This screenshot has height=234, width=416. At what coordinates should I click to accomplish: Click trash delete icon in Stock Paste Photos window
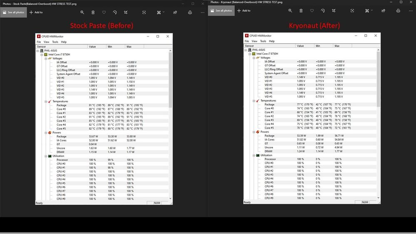(x=93, y=12)
